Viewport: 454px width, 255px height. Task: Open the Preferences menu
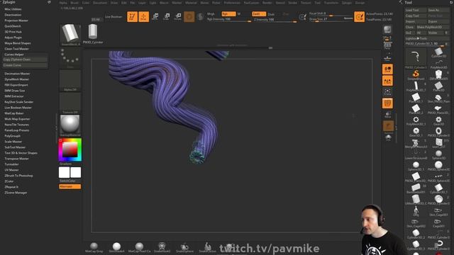[232, 3]
